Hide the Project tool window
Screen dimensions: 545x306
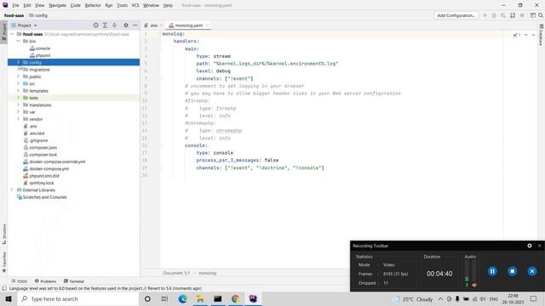click(135, 25)
